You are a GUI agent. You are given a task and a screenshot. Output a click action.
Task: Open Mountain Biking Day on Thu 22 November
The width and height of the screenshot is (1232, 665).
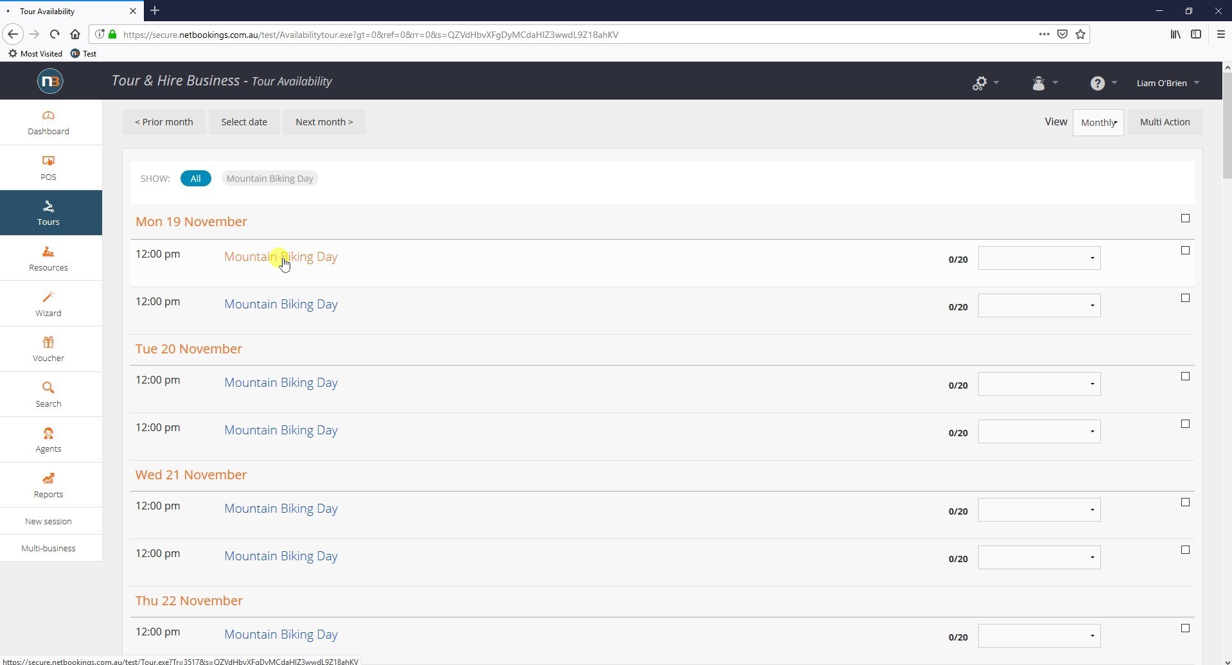point(281,634)
